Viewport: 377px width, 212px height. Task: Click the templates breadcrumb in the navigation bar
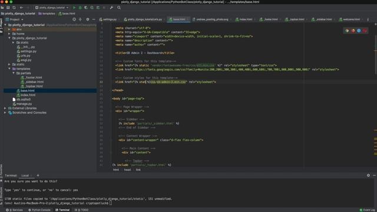pos(47,14)
